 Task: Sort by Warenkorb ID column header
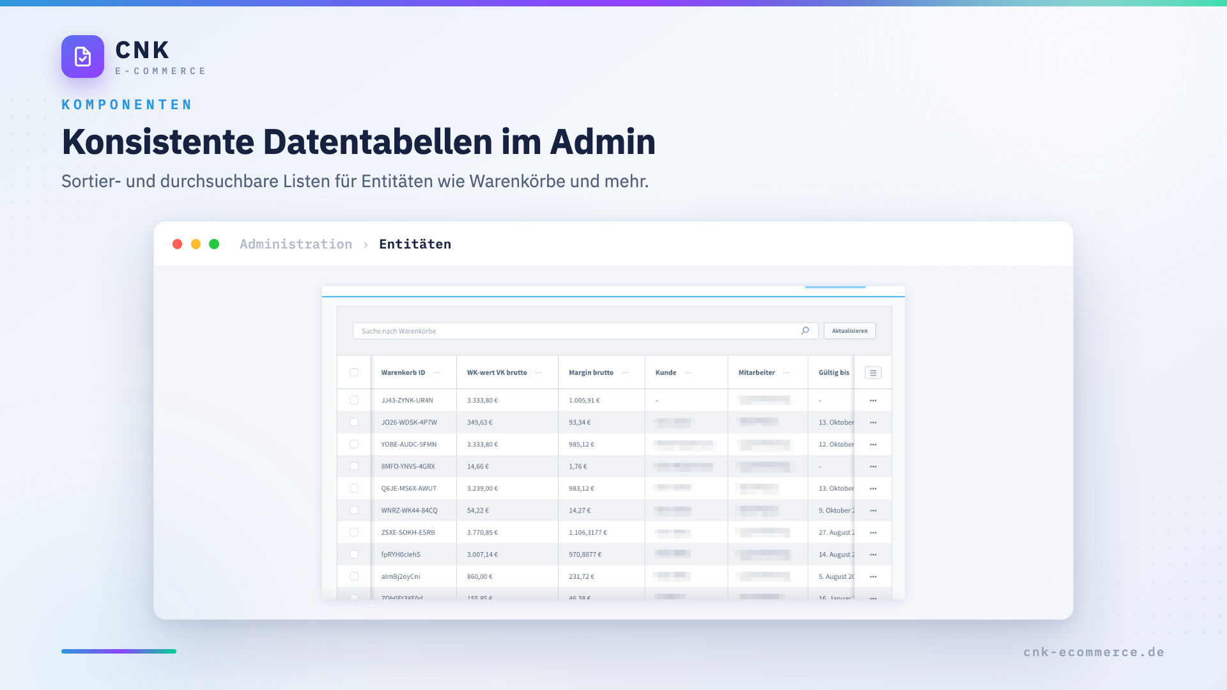point(403,372)
